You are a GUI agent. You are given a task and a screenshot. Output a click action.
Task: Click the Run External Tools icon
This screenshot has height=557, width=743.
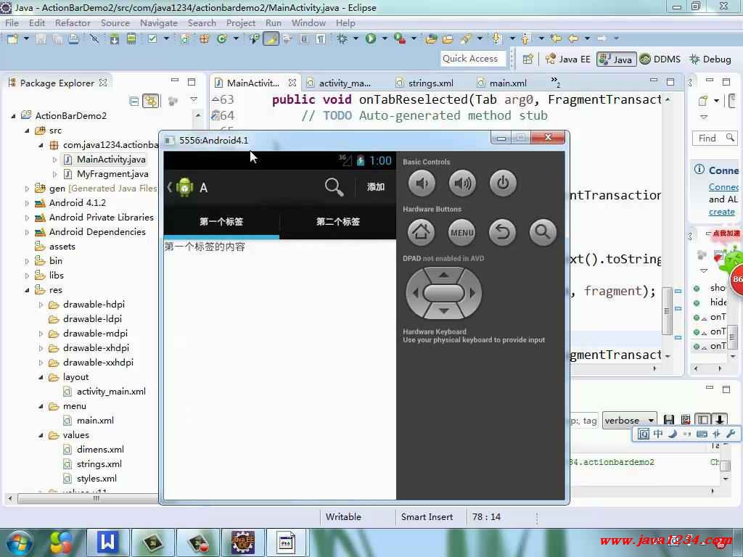pos(400,39)
